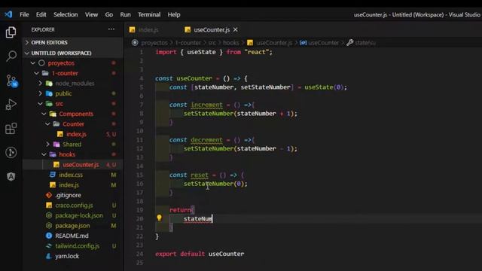Close the useCounter.js tab
Viewport: 482px width, 271px height.
coord(236,30)
